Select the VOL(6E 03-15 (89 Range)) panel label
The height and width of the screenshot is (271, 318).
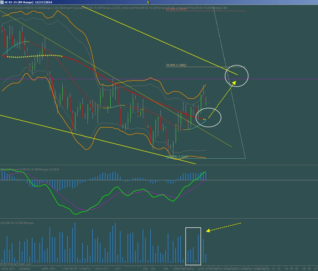[x=17, y=223]
